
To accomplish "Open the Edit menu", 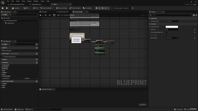I will pyautogui.click(x=12, y=1).
